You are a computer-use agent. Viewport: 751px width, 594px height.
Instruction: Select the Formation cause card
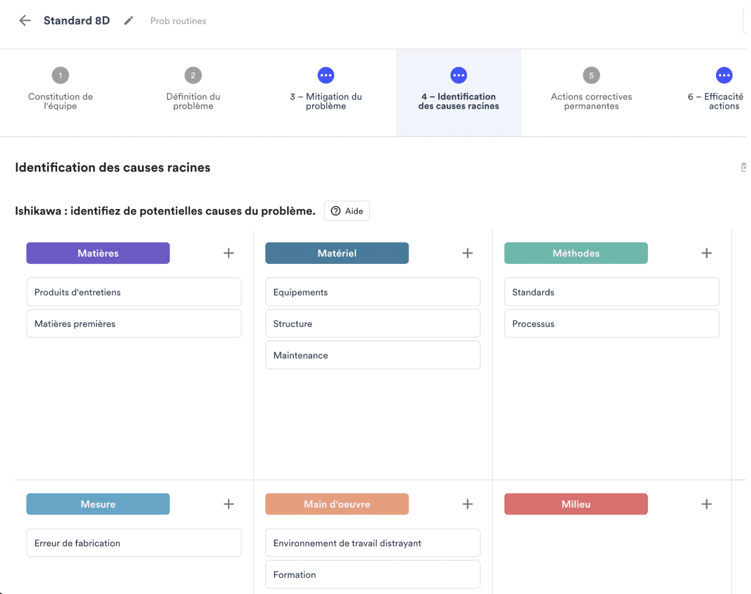click(x=373, y=575)
